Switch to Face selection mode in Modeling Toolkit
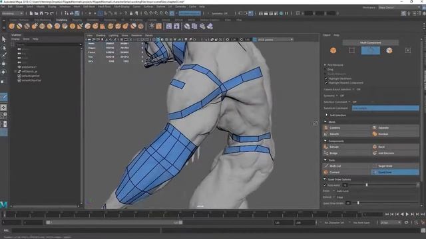 (x=389, y=50)
